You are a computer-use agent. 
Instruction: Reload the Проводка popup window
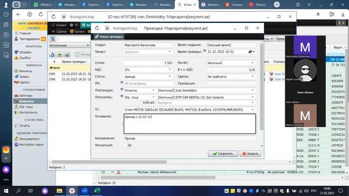pyautogui.click(x=97, y=28)
